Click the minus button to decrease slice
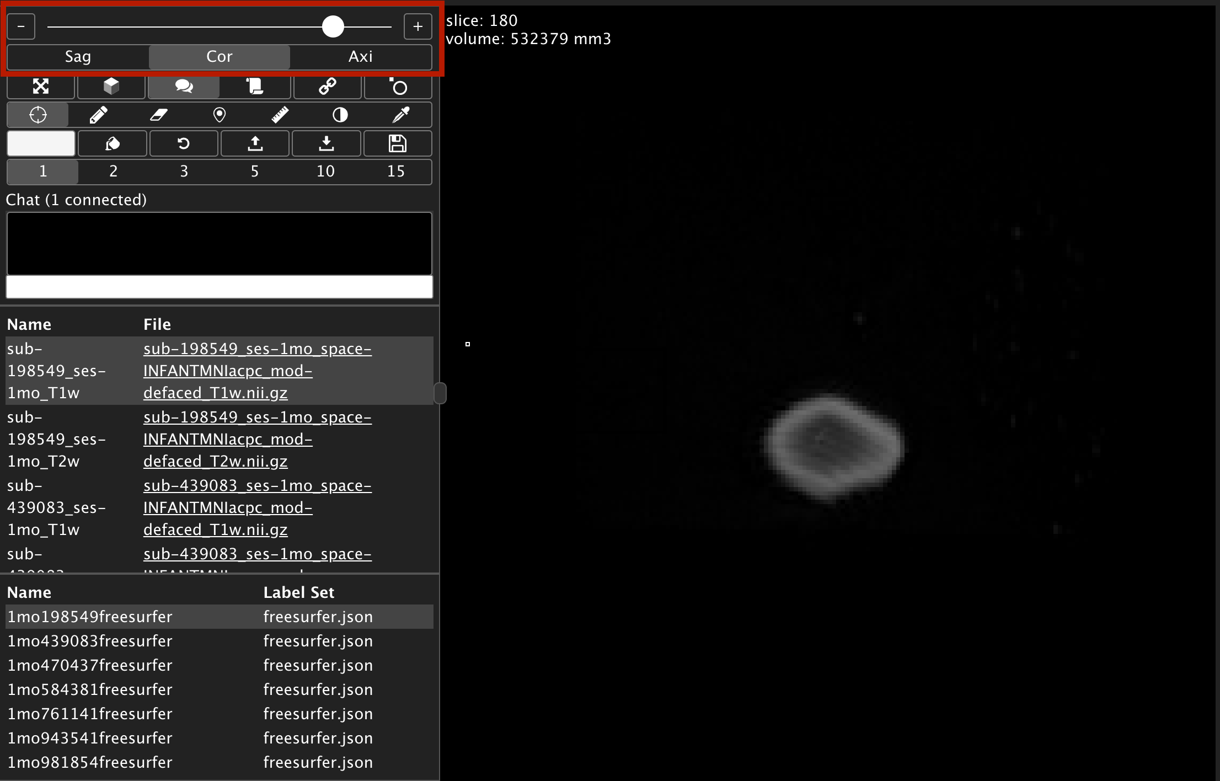 [21, 26]
